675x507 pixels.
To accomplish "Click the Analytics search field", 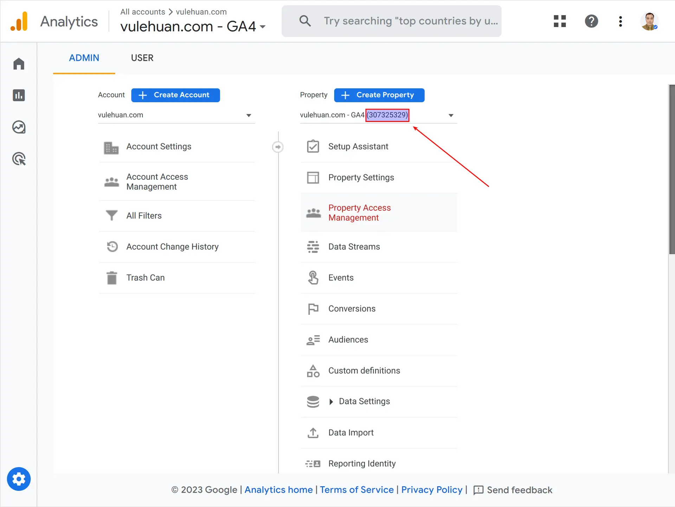I will 391,21.
